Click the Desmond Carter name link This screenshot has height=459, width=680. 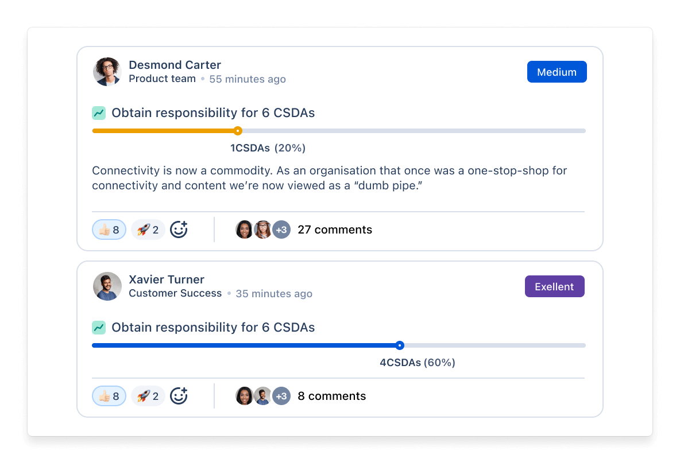(175, 65)
